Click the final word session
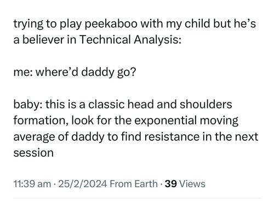The height and width of the screenshot is (203, 274). point(33,153)
